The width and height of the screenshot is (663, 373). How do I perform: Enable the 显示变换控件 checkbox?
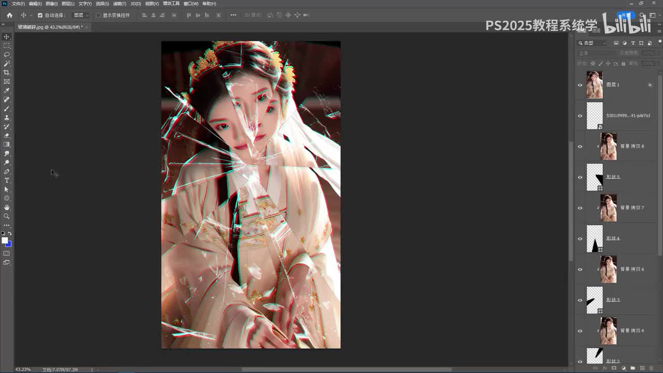point(98,15)
